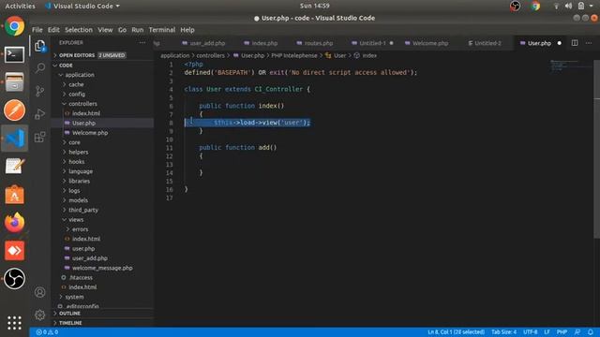Focus Visual Studio Code dock icon
Screen dimensions: 600x337
[x=15, y=138]
